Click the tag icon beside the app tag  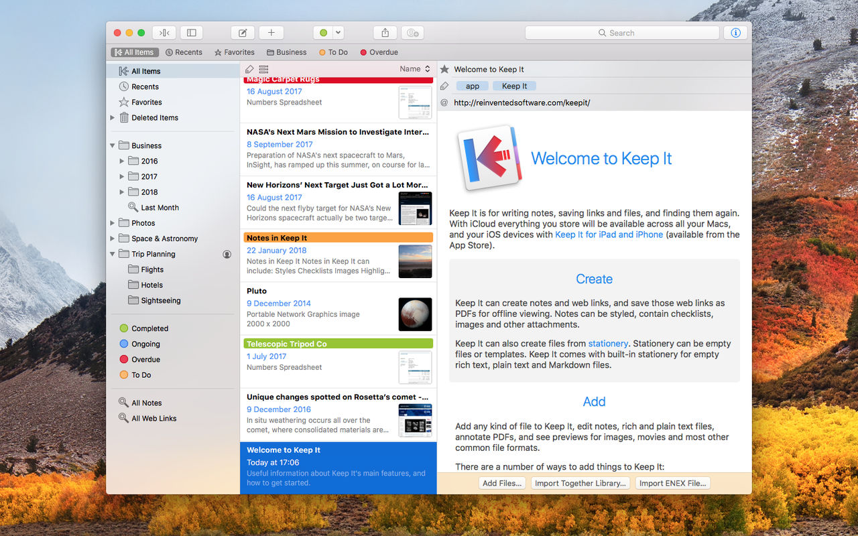click(x=444, y=86)
